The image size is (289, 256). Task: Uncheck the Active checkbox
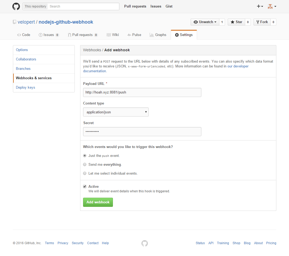coord(85,186)
